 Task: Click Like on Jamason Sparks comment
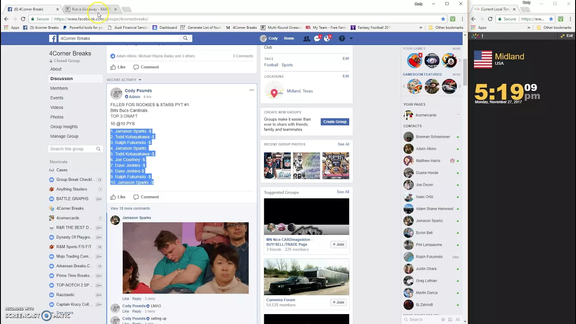click(126, 299)
